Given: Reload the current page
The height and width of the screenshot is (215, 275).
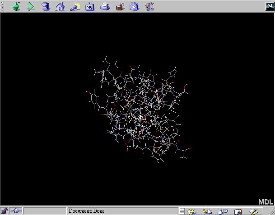Looking at the screenshot, I should point(46,6).
